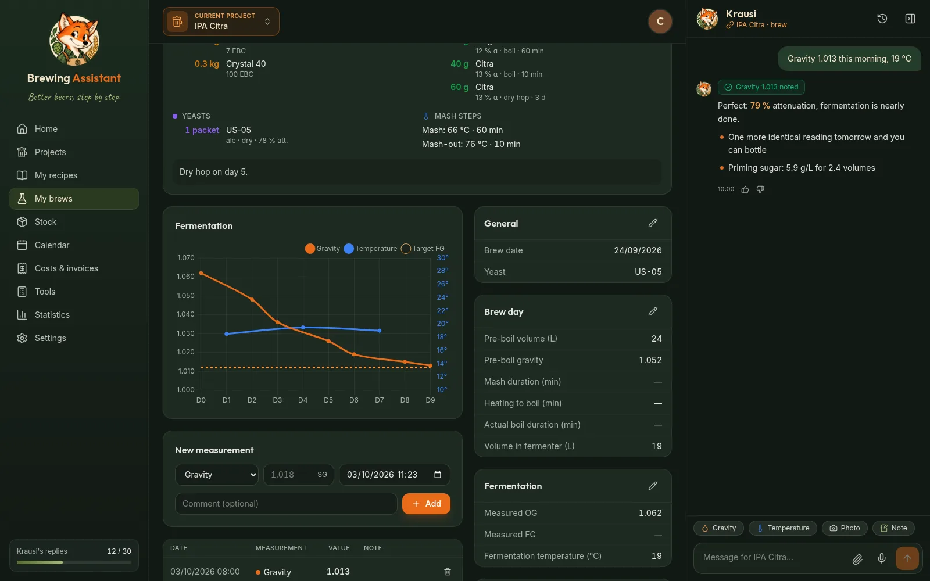This screenshot has height=581, width=930.
Task: Click the gravity value SG input field
Action: [x=299, y=475]
